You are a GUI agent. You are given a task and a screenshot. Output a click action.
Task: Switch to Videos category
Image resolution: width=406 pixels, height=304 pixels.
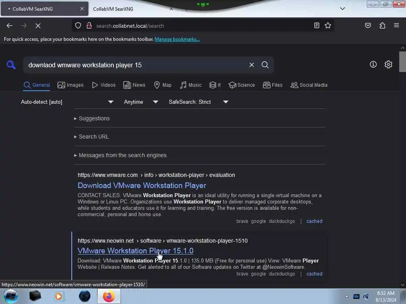[x=104, y=85]
